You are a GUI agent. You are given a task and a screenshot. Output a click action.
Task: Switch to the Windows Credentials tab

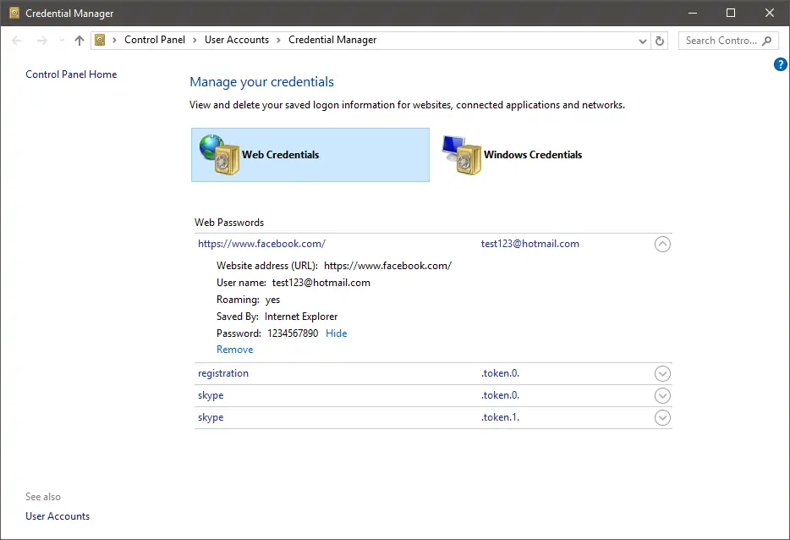tap(512, 155)
